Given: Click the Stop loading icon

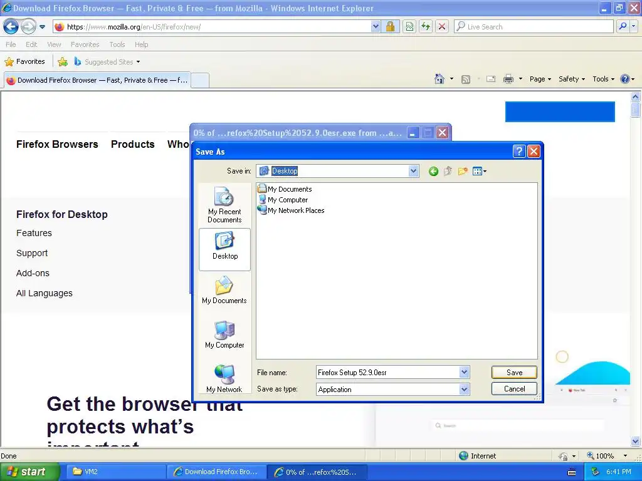Looking at the screenshot, I should tap(442, 27).
